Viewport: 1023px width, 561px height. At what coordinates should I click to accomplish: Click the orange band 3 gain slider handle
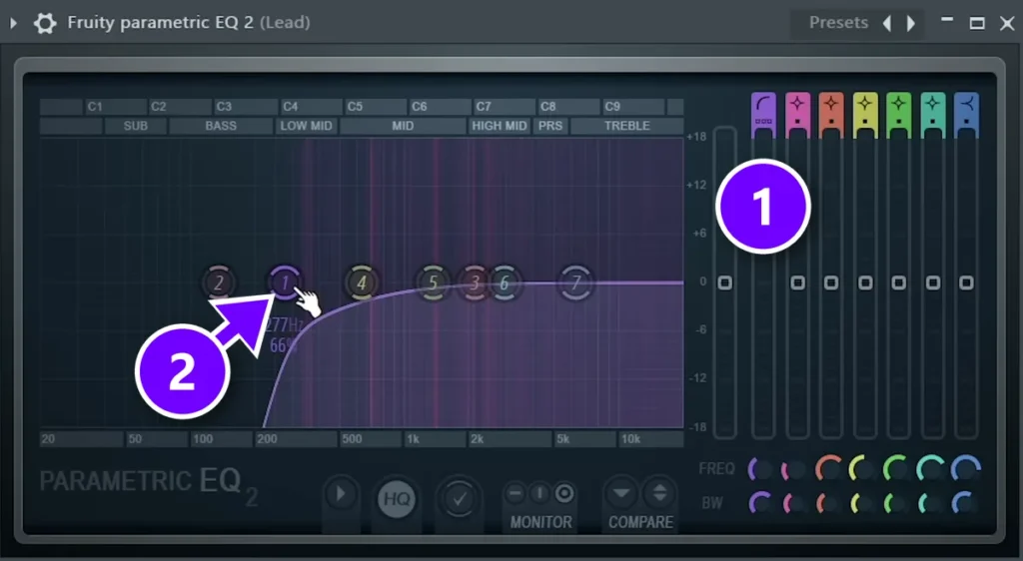pos(831,282)
